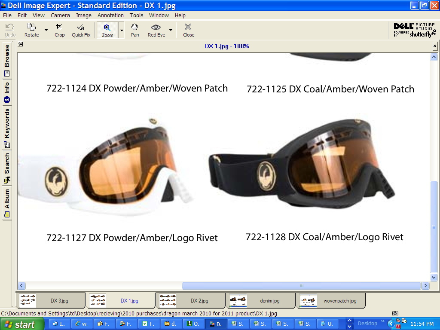Screen dimensions: 440x330
Task: Open the Annotation menu
Action: [x=110, y=15]
